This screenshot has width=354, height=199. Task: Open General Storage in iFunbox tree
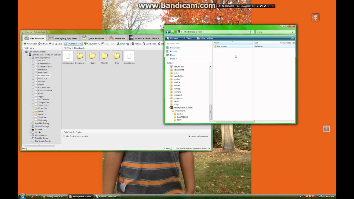(42, 126)
